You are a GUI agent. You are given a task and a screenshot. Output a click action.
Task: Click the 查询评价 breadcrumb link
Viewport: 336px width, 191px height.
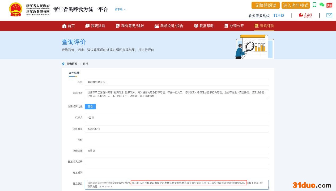pos(72,64)
